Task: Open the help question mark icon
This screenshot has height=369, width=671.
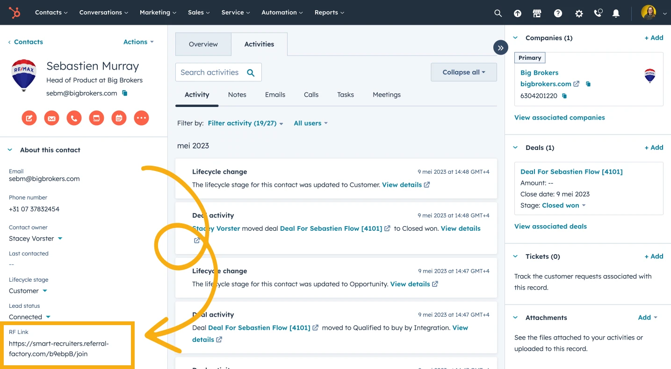Action: (x=558, y=13)
